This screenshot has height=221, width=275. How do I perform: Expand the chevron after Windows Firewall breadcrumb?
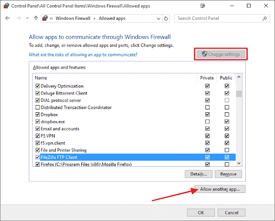click(95, 18)
